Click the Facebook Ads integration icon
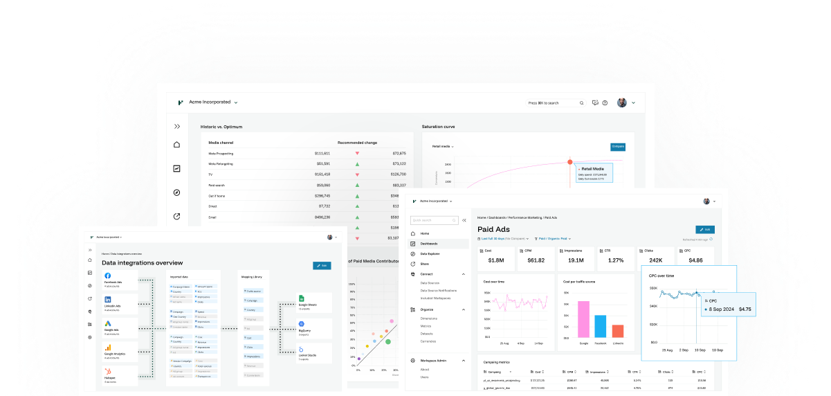 [x=109, y=276]
